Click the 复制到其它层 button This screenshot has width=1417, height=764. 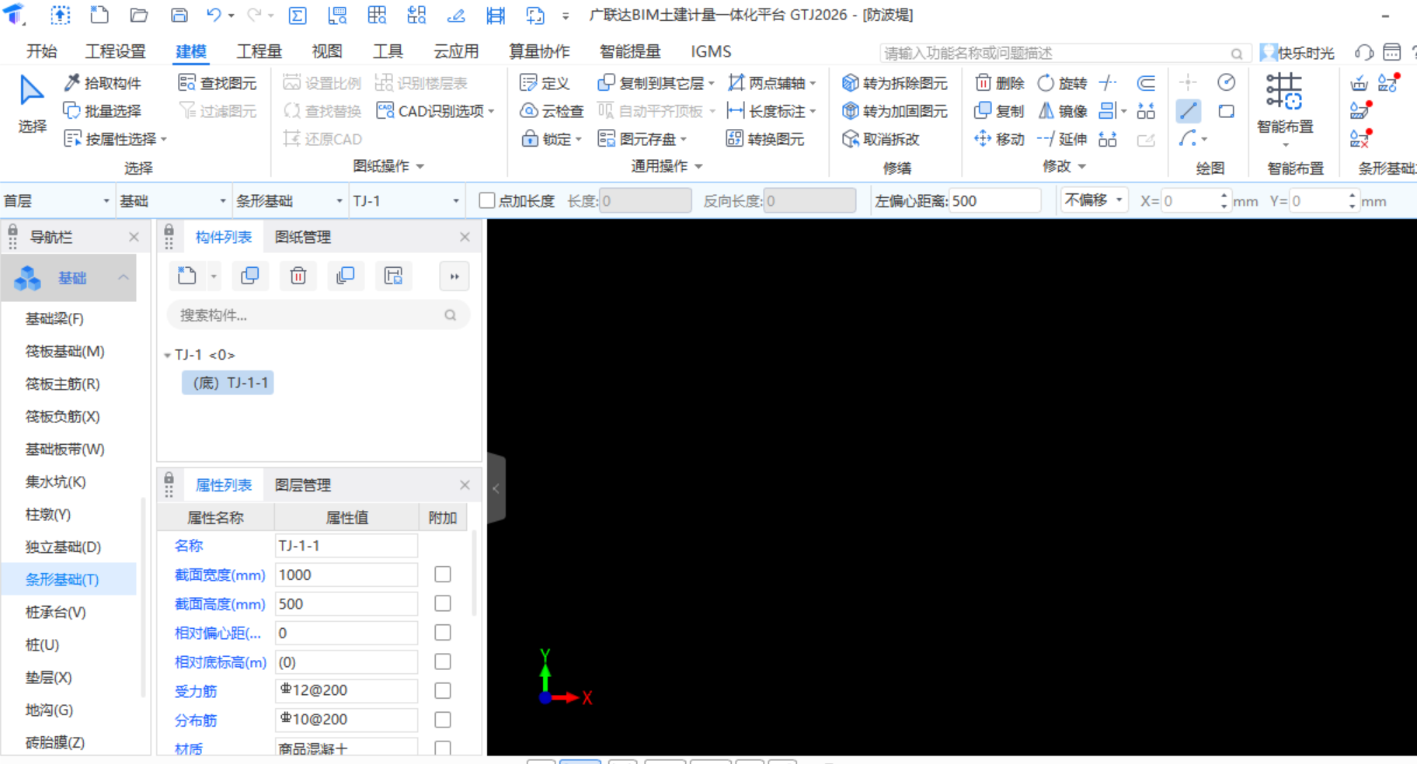[x=656, y=83]
